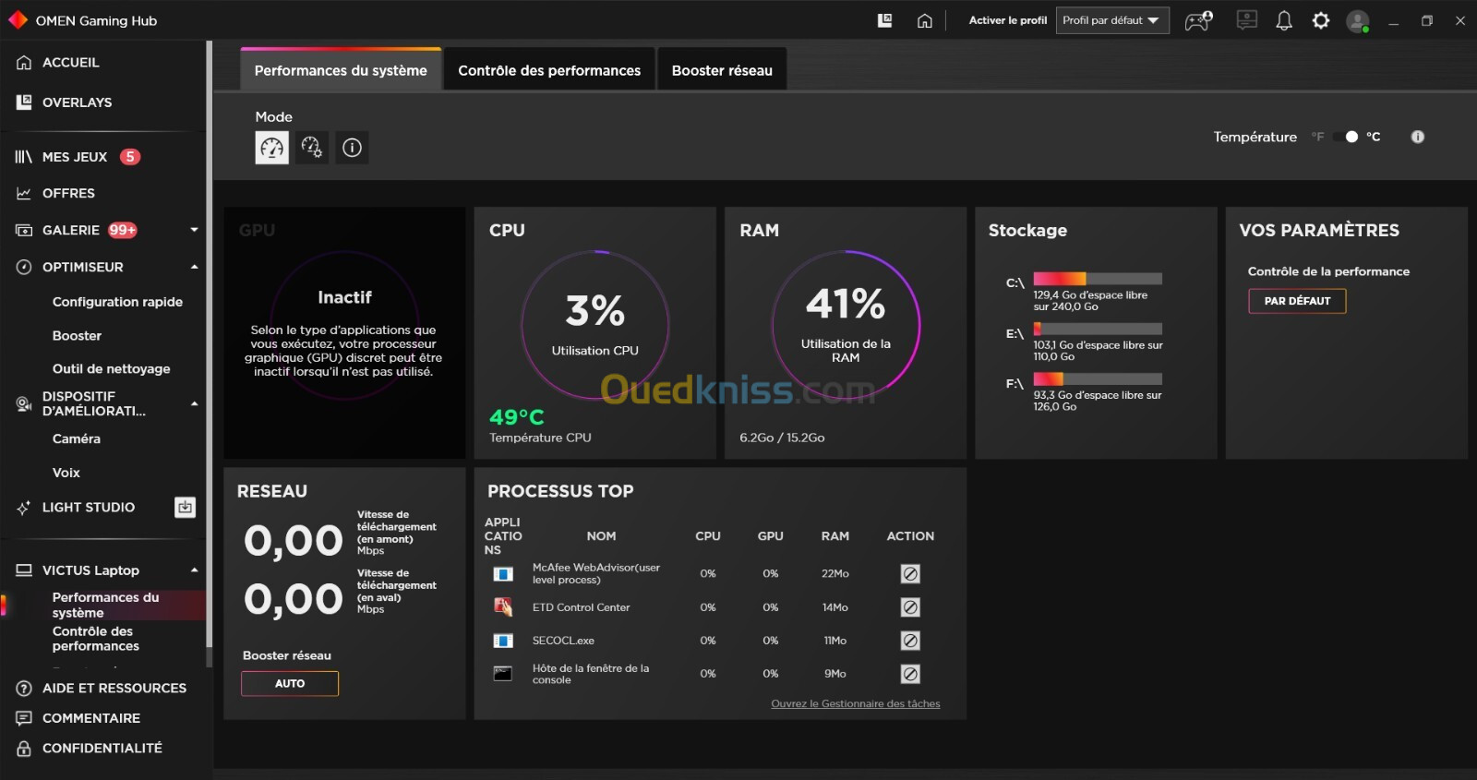Click the PAR DÉFAUT button
Image resolution: width=1477 pixels, height=780 pixels.
1297,301
